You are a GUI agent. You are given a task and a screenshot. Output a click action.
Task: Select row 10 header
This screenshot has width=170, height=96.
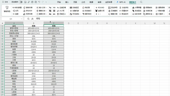pyautogui.click(x=2, y=49)
